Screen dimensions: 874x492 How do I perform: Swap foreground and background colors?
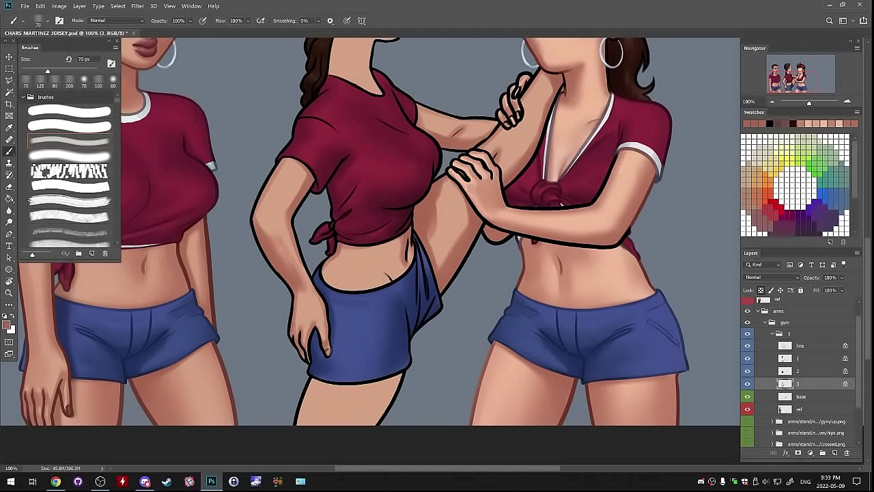click(12, 316)
